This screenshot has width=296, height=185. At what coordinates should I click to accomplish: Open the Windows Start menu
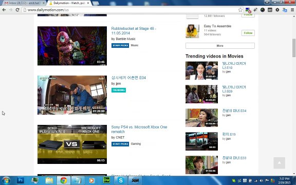point(6,180)
